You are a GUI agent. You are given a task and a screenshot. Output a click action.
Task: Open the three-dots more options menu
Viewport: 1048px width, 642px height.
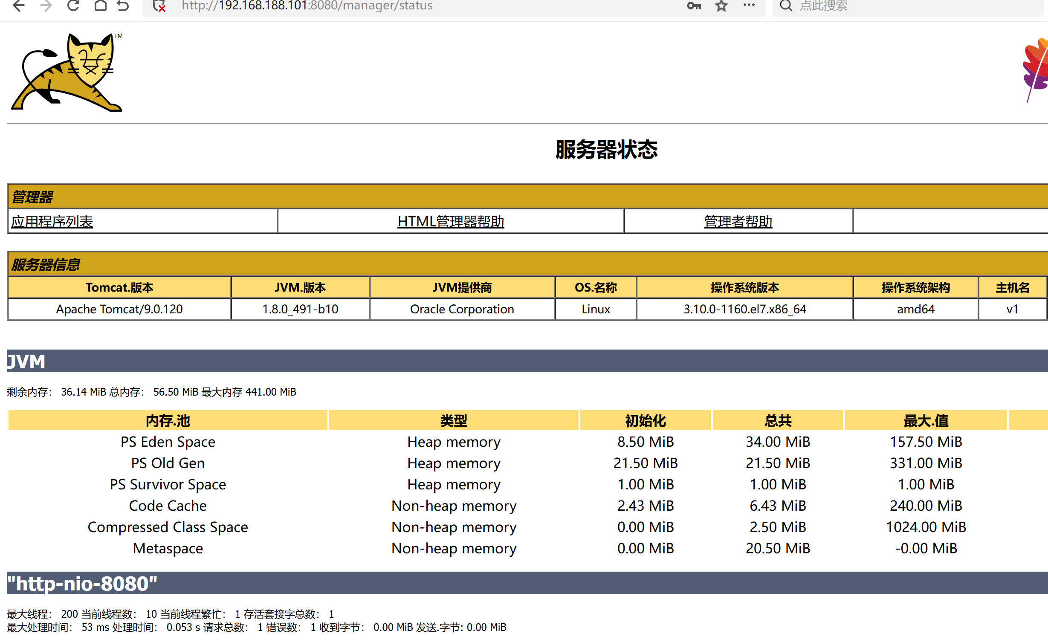pyautogui.click(x=749, y=5)
